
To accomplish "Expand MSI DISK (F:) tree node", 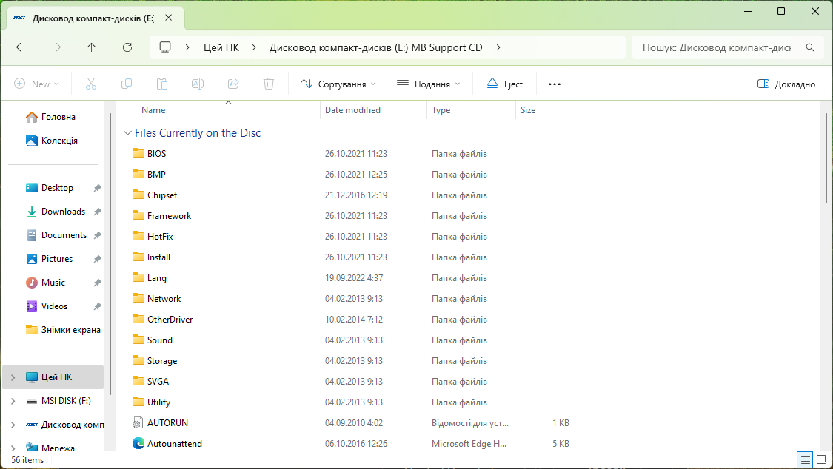I will tap(13, 401).
